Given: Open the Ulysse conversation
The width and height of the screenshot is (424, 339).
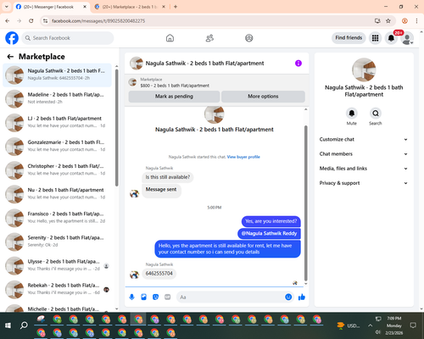Looking at the screenshot, I should 58,266.
